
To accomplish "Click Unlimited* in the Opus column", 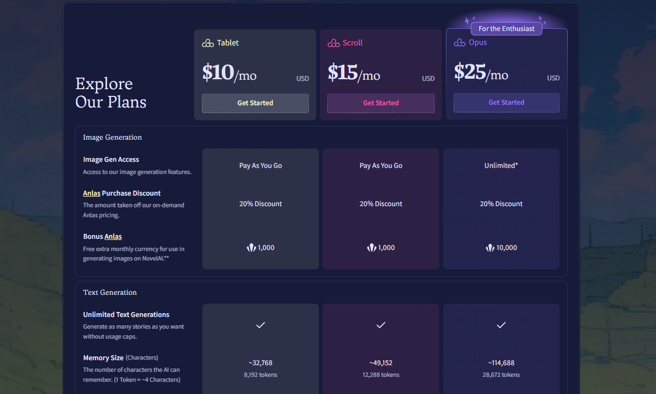I will coord(501,166).
